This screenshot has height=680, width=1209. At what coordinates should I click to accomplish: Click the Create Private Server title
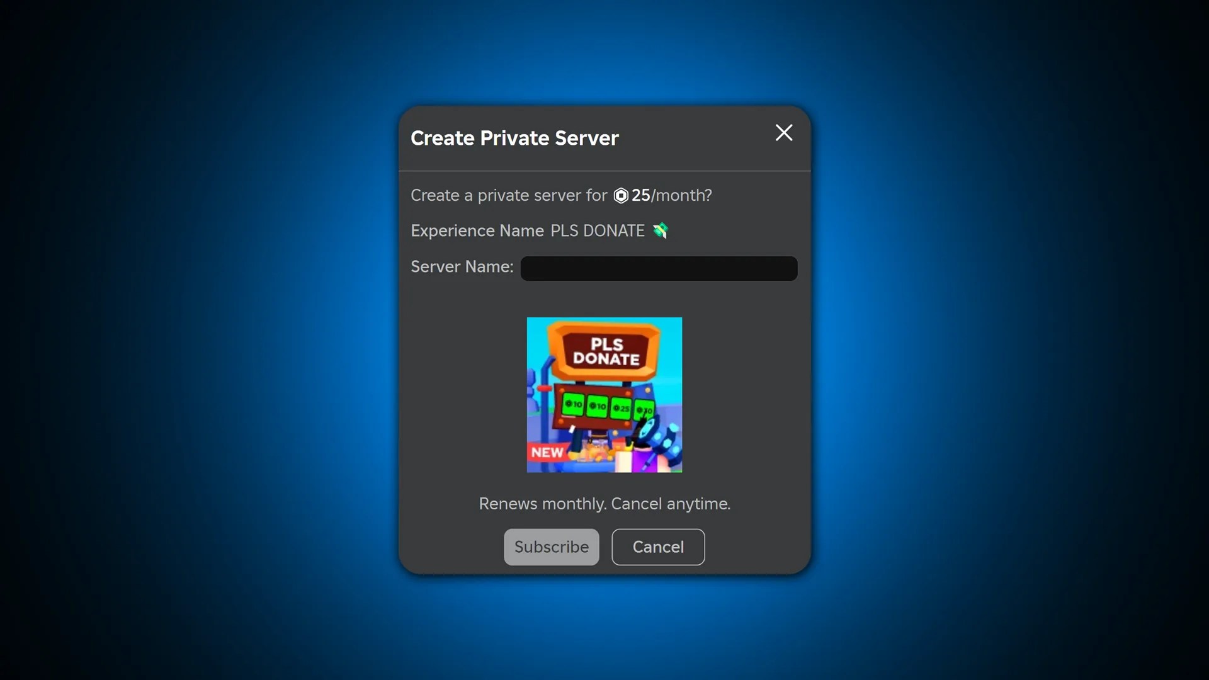point(514,139)
